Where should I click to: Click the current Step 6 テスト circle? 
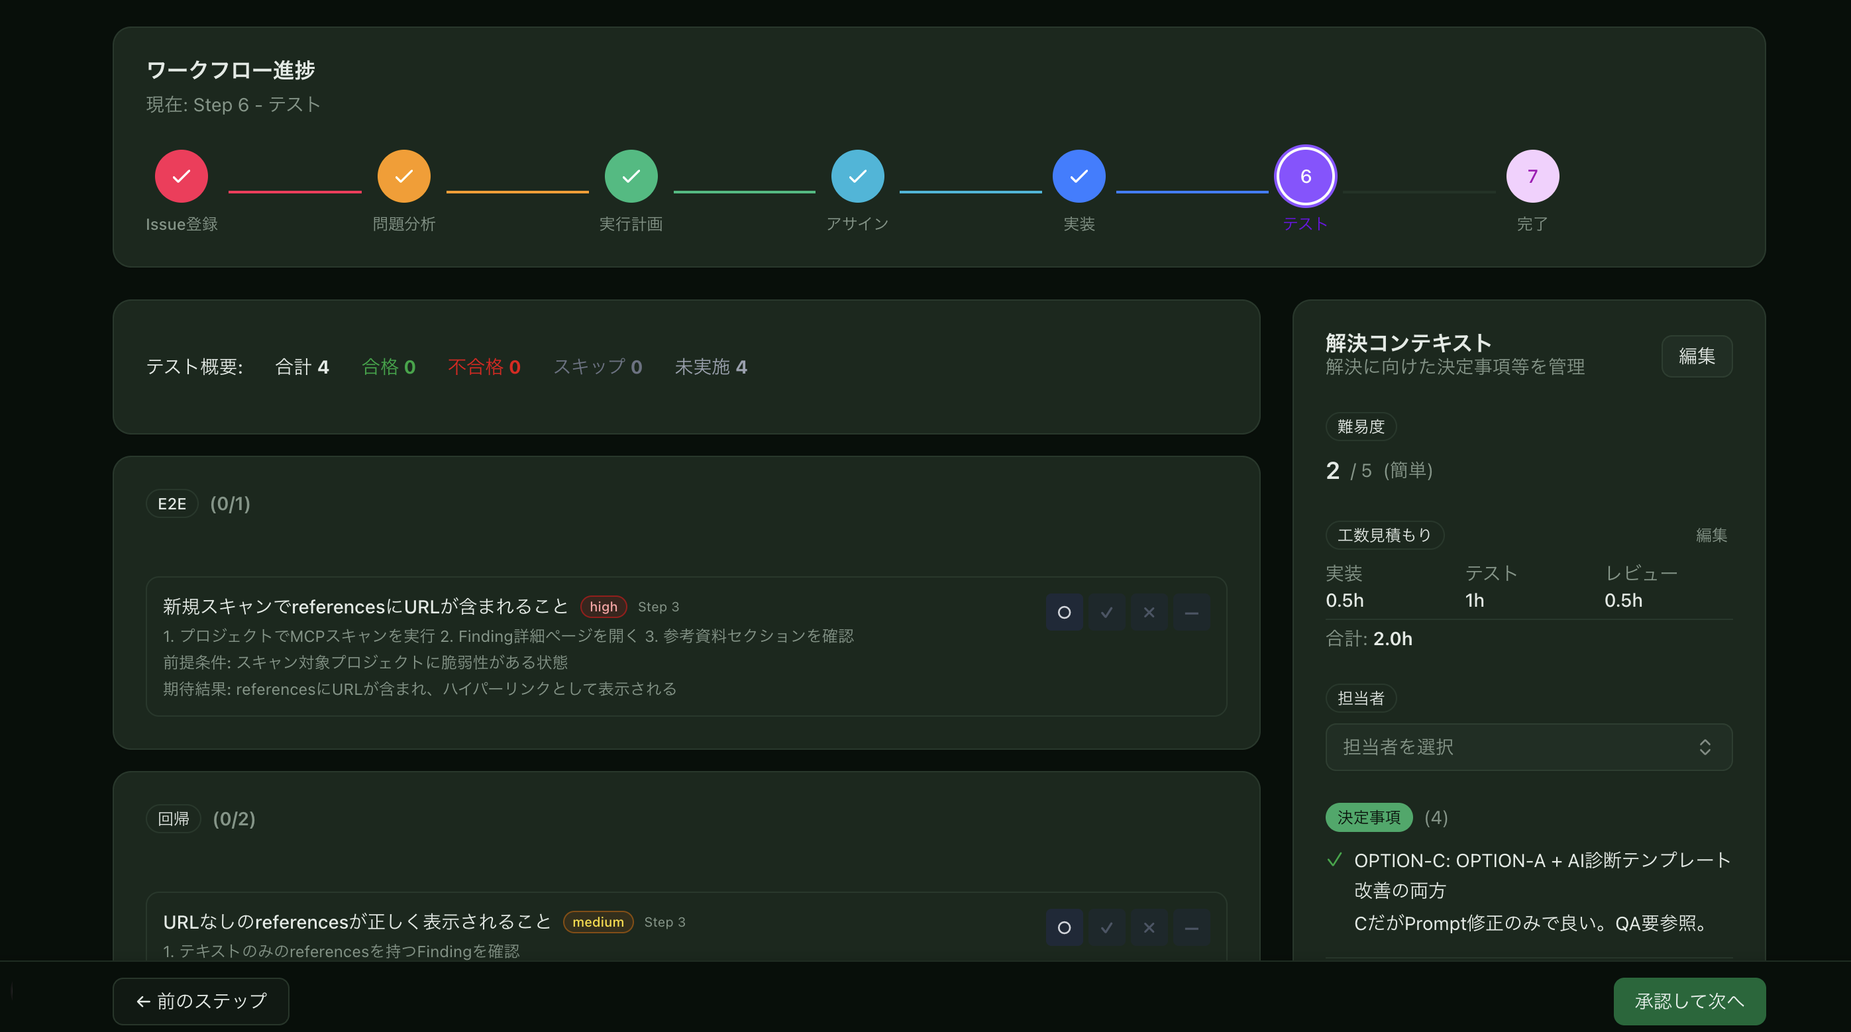point(1306,176)
